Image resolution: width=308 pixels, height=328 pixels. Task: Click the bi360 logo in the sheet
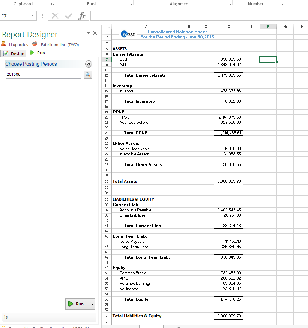(x=128, y=34)
